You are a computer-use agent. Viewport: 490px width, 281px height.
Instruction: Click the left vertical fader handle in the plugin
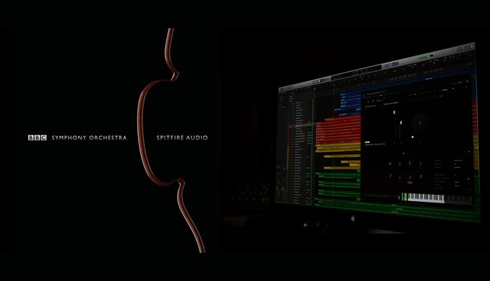click(394, 112)
